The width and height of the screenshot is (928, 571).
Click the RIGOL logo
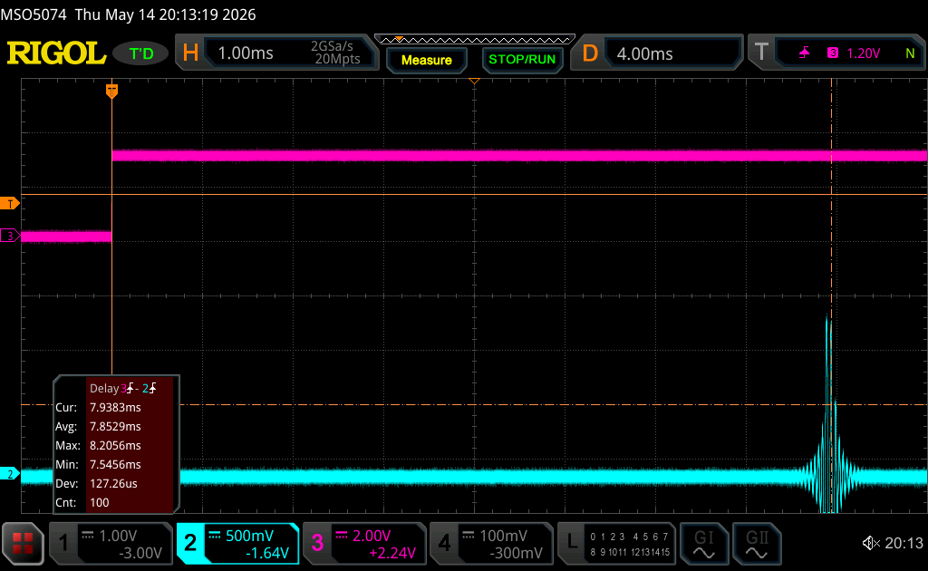56,53
